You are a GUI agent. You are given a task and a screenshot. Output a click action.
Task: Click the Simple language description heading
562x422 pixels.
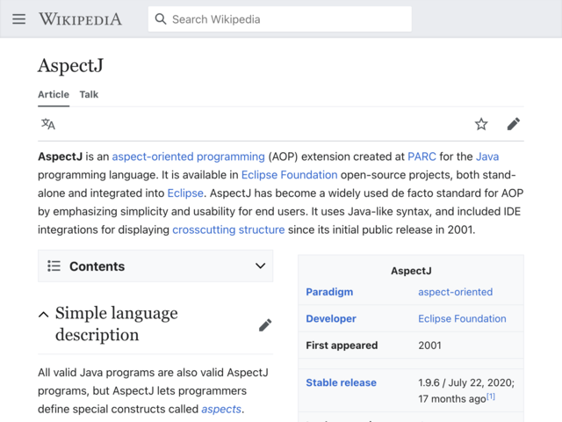tap(117, 324)
